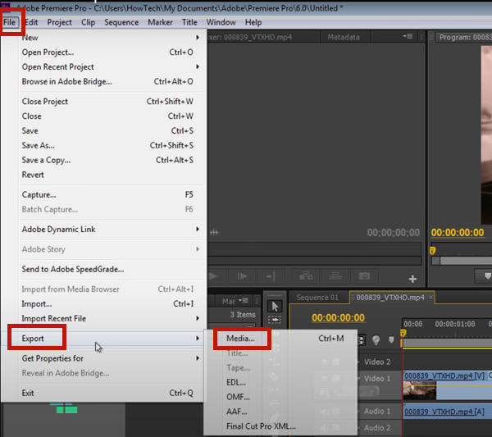Select AAF... in Export submenu
Screen dimensions: 492x437
280,412
